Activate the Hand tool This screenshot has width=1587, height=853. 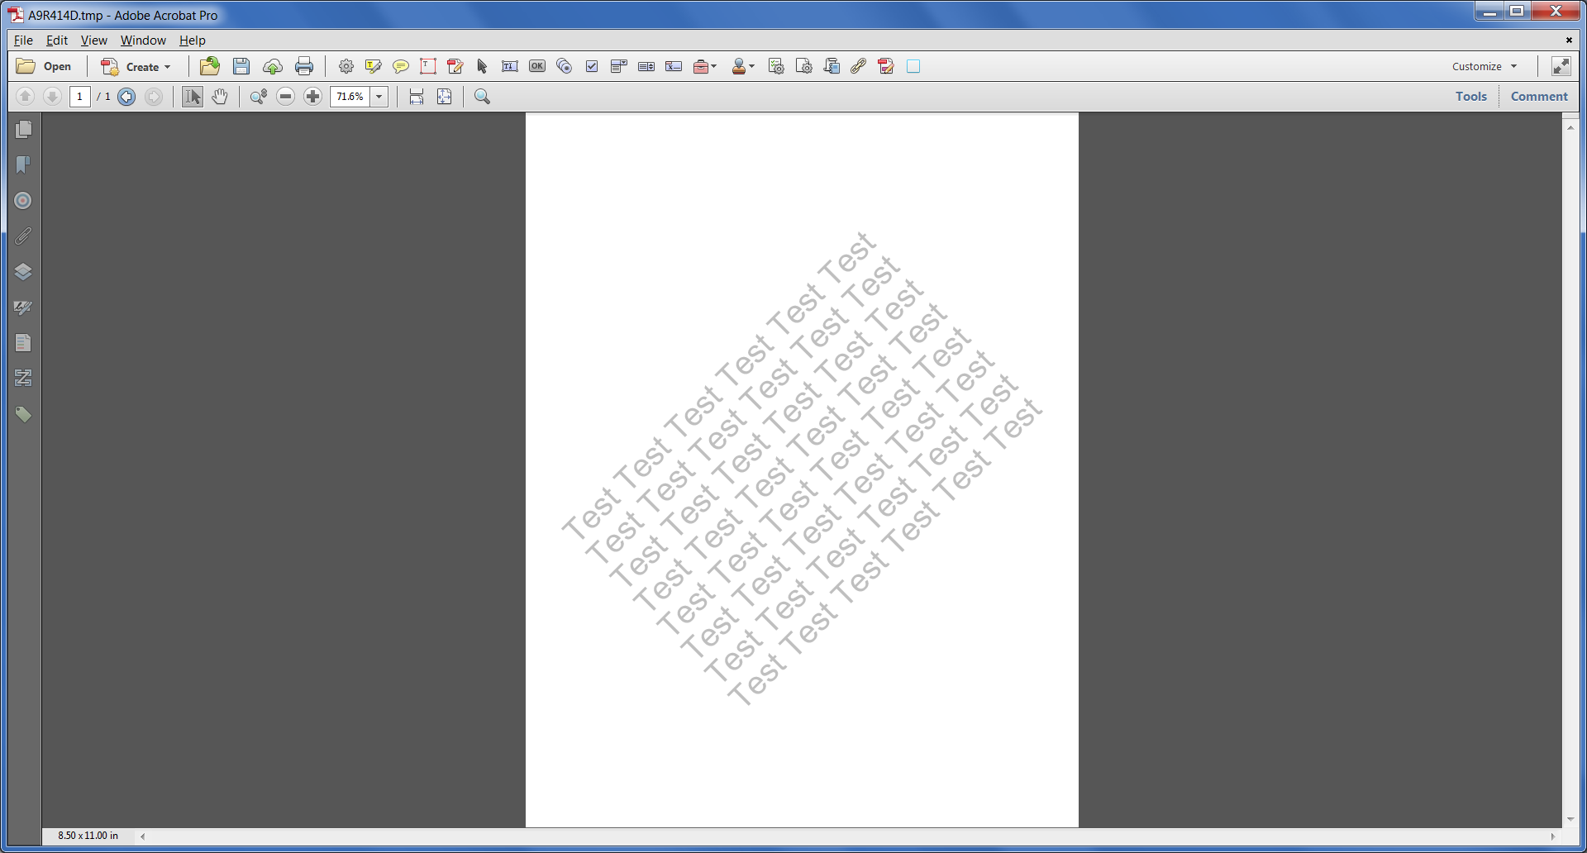pos(220,97)
